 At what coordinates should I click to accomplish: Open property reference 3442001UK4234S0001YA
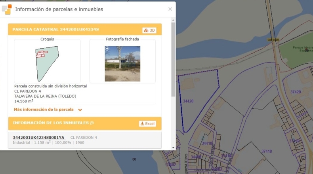coord(38,138)
